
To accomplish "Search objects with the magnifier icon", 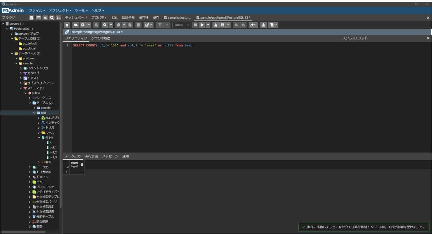I will click(x=52, y=17).
